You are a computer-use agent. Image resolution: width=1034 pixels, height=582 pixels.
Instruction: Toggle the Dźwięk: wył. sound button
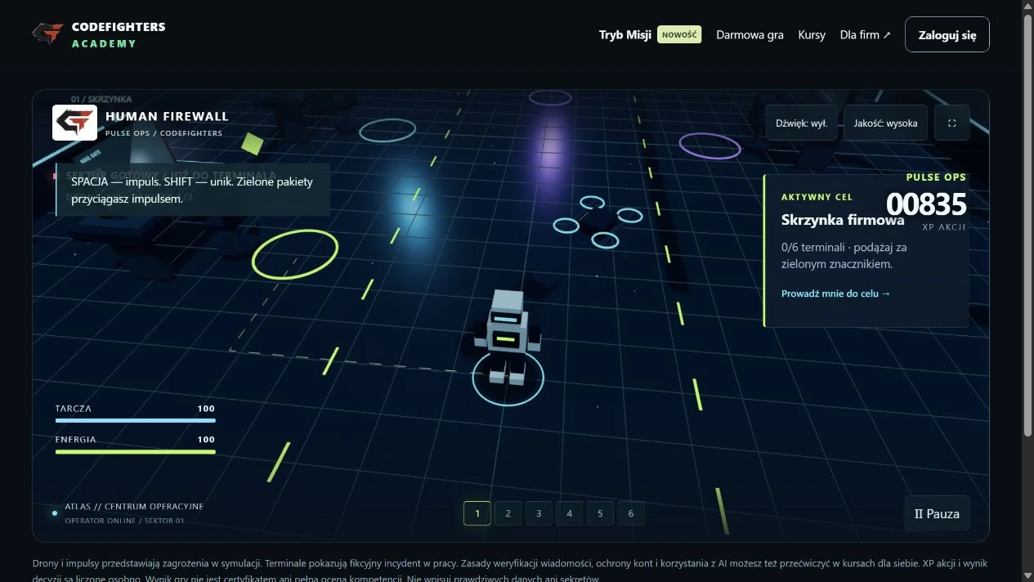(x=801, y=123)
